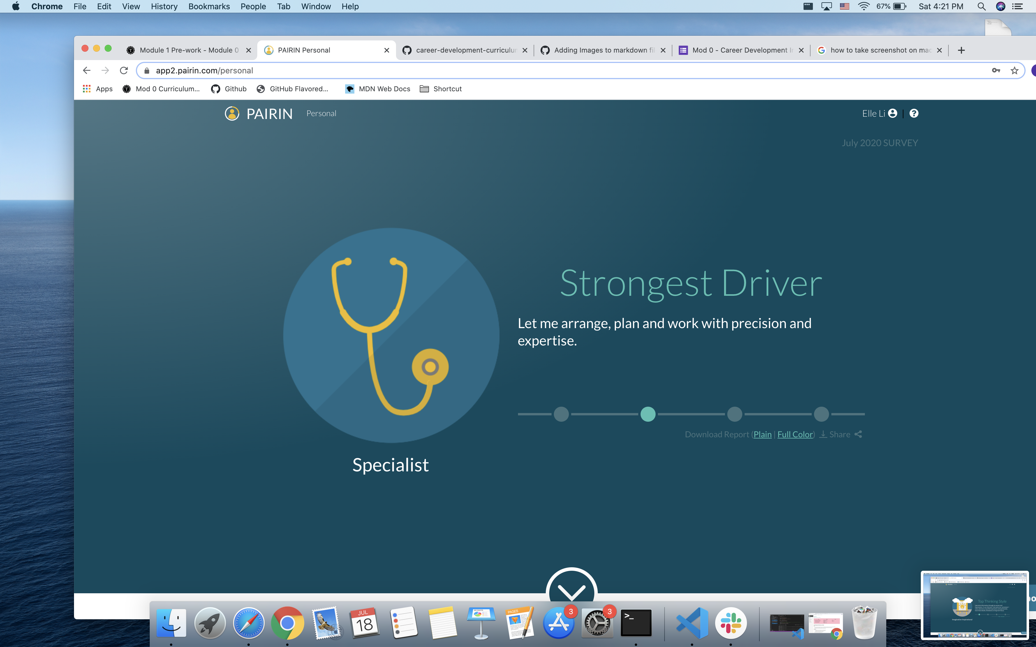Select the third carousel dot
Screen dimensions: 1036x647
[x=735, y=414]
